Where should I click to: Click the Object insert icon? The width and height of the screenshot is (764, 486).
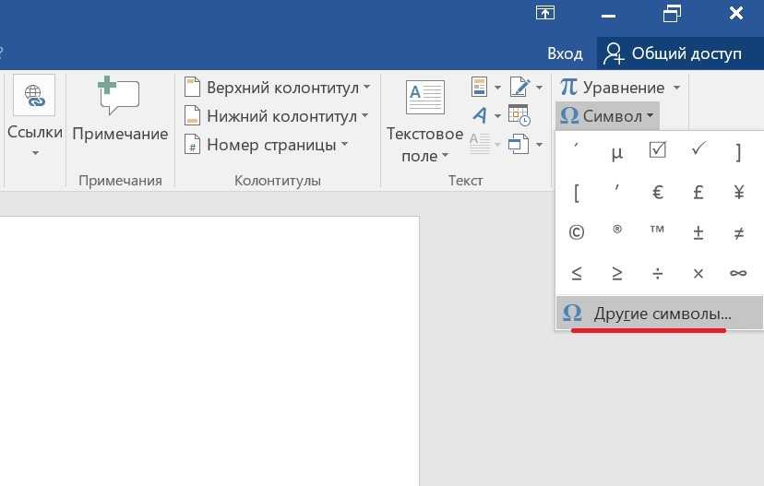(519, 143)
